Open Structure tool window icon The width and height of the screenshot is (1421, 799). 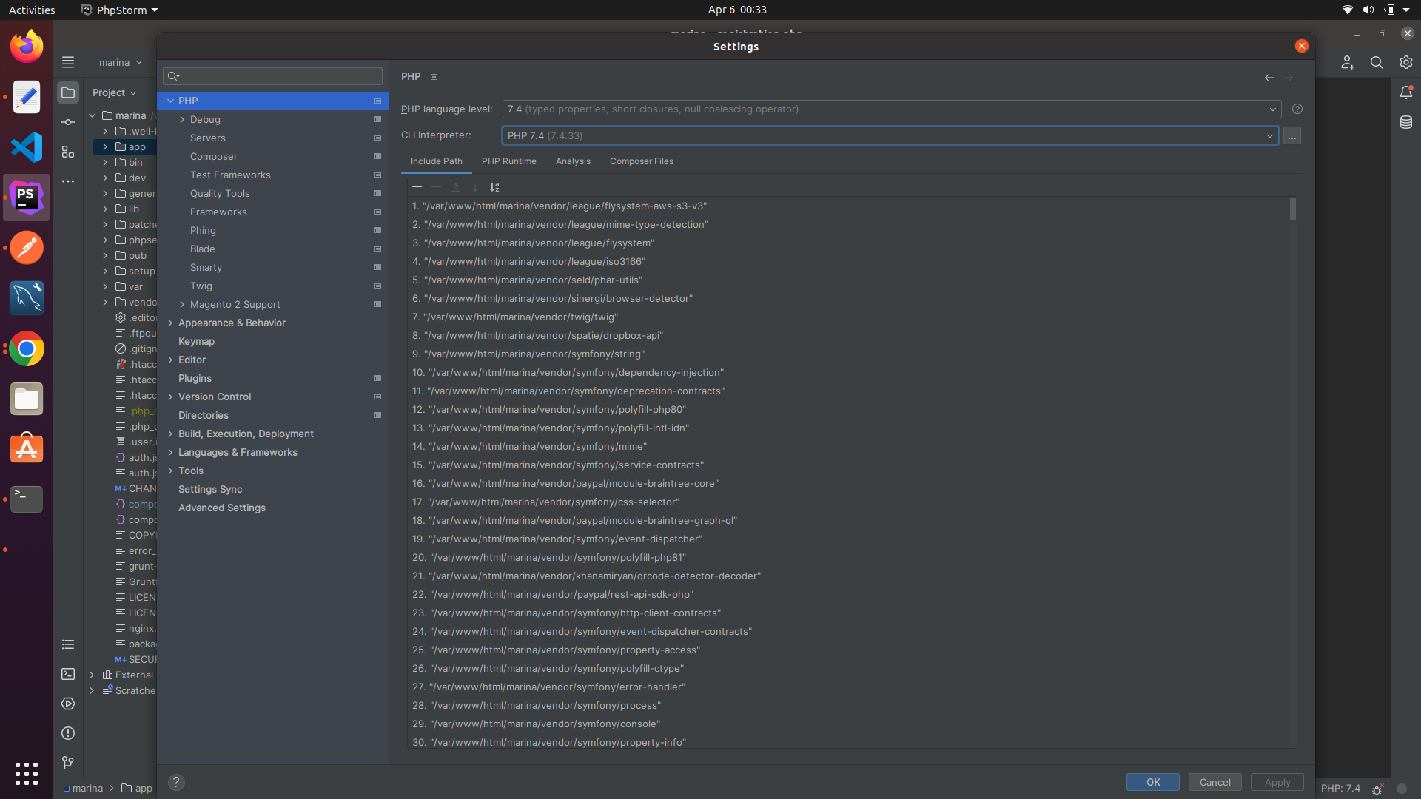coord(68,152)
